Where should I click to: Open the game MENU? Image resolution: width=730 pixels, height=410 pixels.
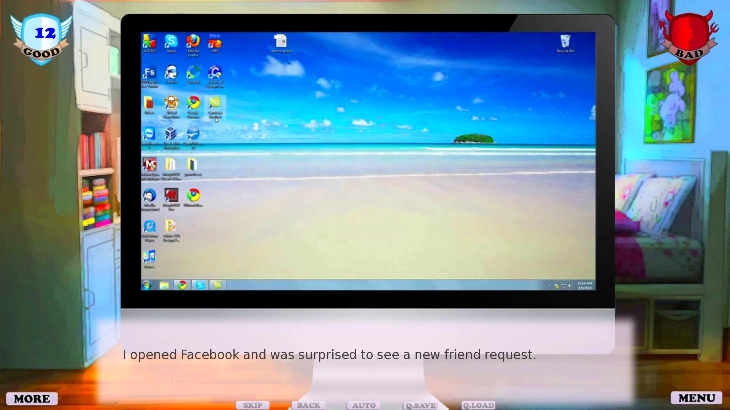697,398
